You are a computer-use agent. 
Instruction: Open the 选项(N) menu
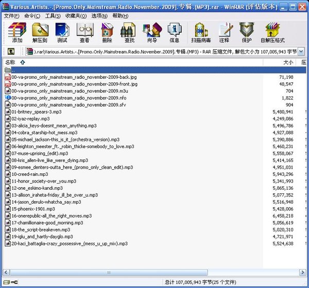(x=99, y=16)
